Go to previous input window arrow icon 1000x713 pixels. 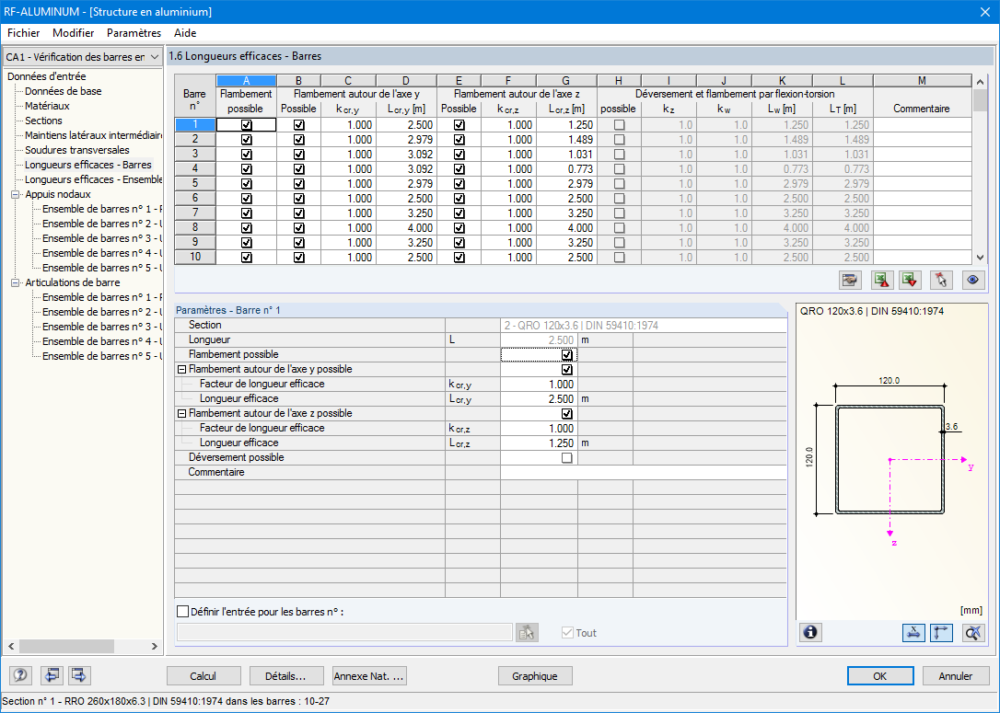tap(51, 675)
